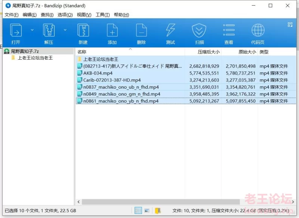This screenshot has width=299, height=218.
Task: Click archive icon beside 尾野真知子.7z tree root
Action: 7,51
